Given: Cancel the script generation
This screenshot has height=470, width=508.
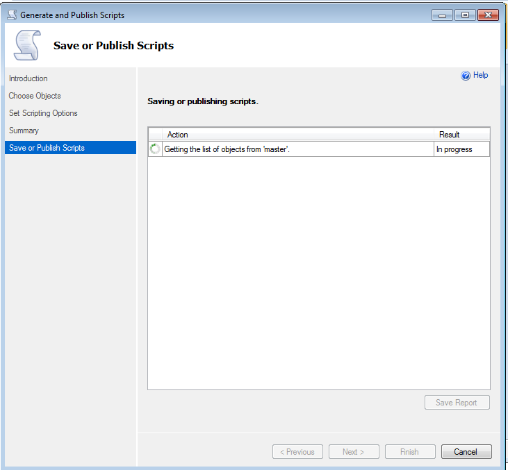Looking at the screenshot, I should coord(466,452).
